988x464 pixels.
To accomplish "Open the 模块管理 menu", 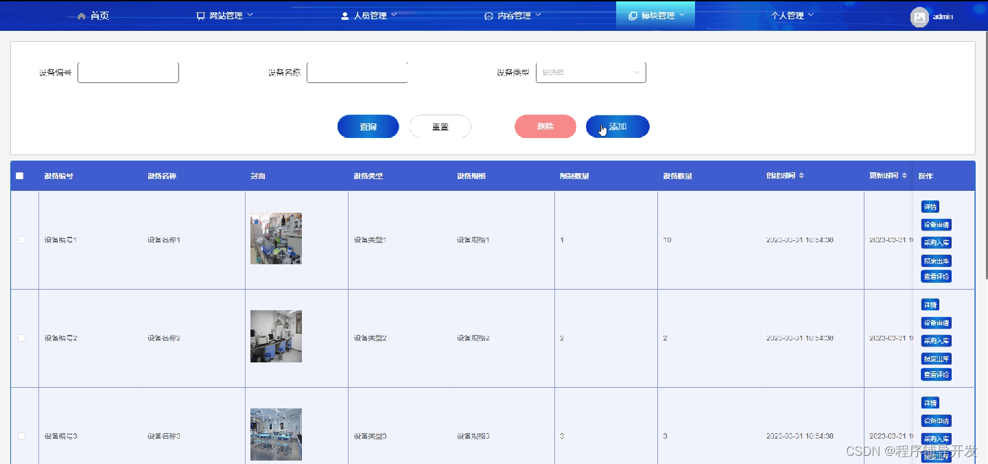I will click(656, 16).
